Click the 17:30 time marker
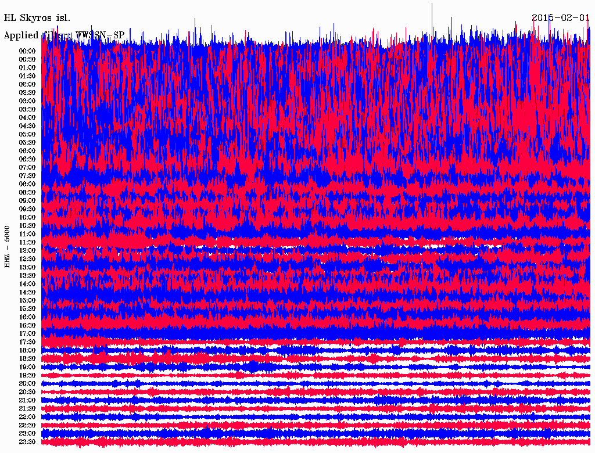The height and width of the screenshot is (453, 595). click(x=27, y=342)
